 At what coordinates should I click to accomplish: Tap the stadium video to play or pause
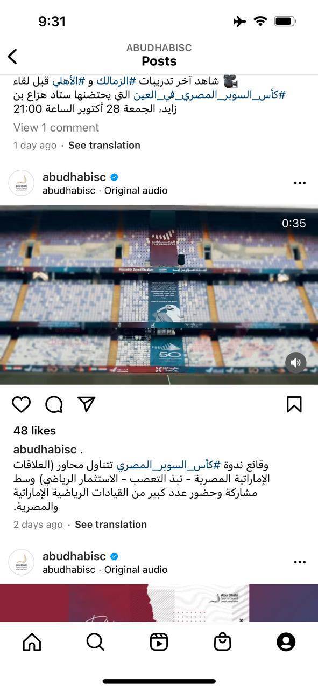[x=159, y=294]
